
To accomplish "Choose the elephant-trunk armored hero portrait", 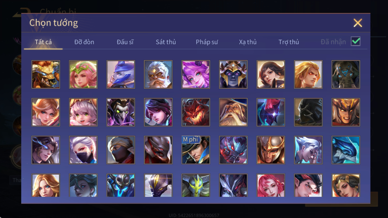I will click(x=346, y=74).
